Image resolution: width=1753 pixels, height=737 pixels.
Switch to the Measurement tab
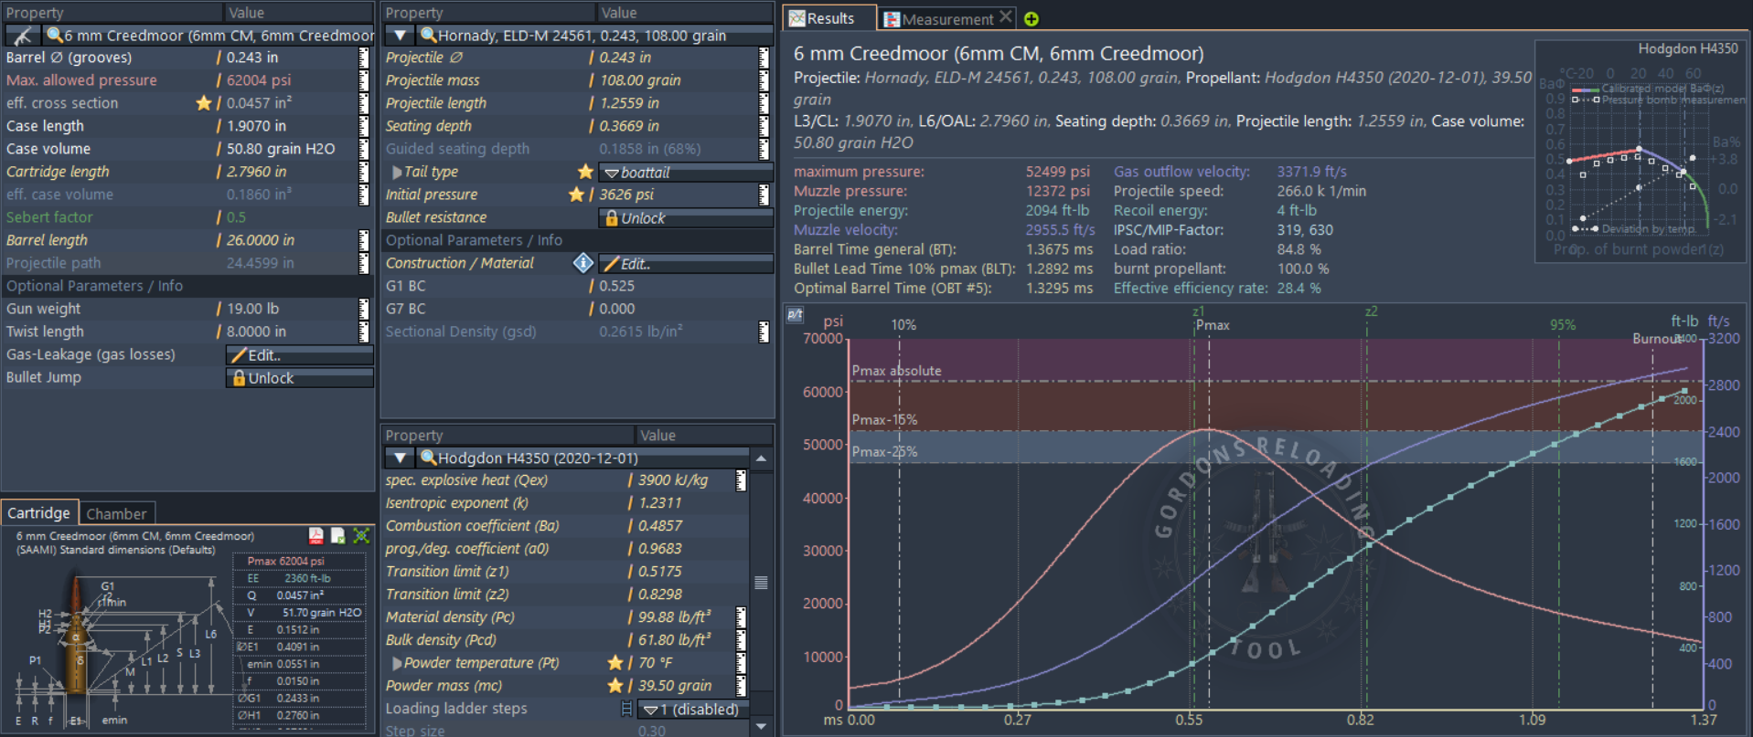point(946,19)
